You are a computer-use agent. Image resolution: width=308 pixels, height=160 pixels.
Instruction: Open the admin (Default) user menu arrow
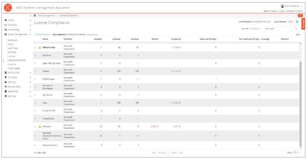[x=301, y=6]
